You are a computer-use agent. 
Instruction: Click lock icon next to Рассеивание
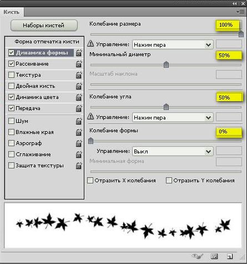coord(79,64)
